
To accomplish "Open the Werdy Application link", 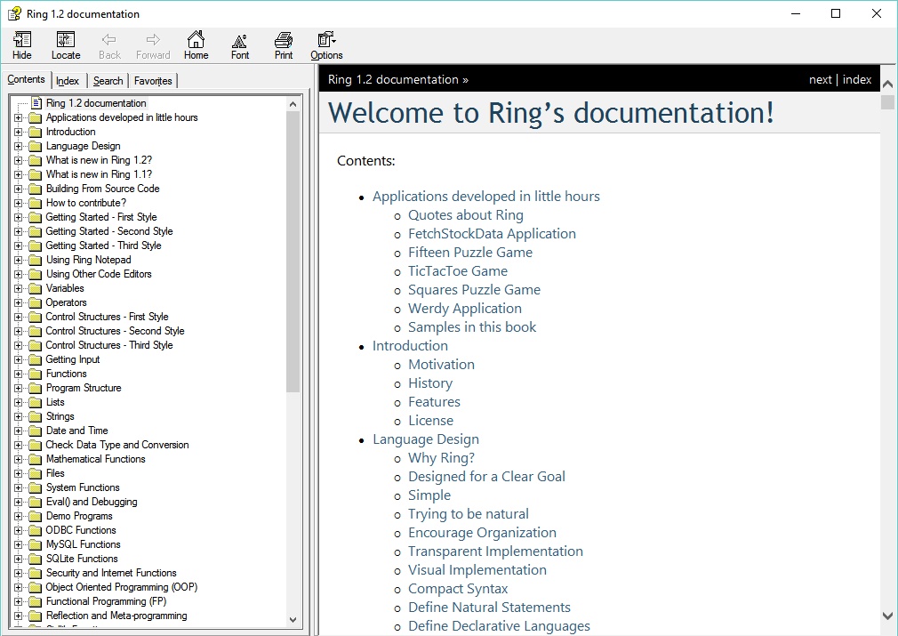I will point(464,309).
